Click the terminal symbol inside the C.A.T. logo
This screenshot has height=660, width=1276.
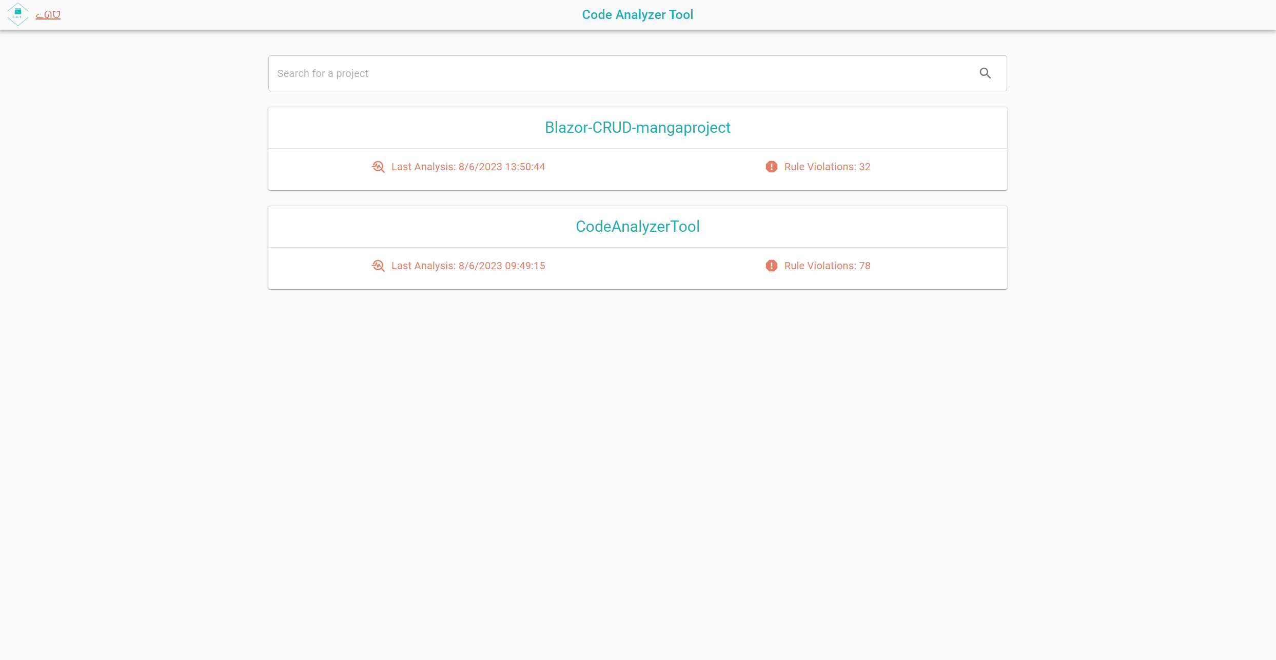pos(17,11)
